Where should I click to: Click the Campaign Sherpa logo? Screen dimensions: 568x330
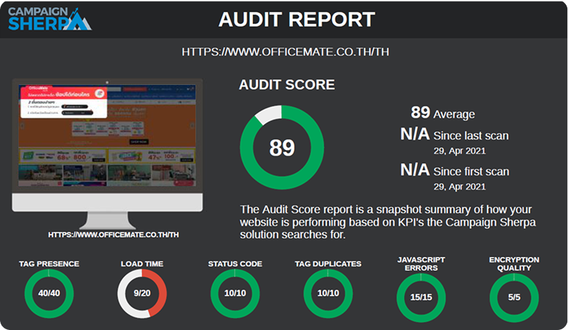[50, 19]
